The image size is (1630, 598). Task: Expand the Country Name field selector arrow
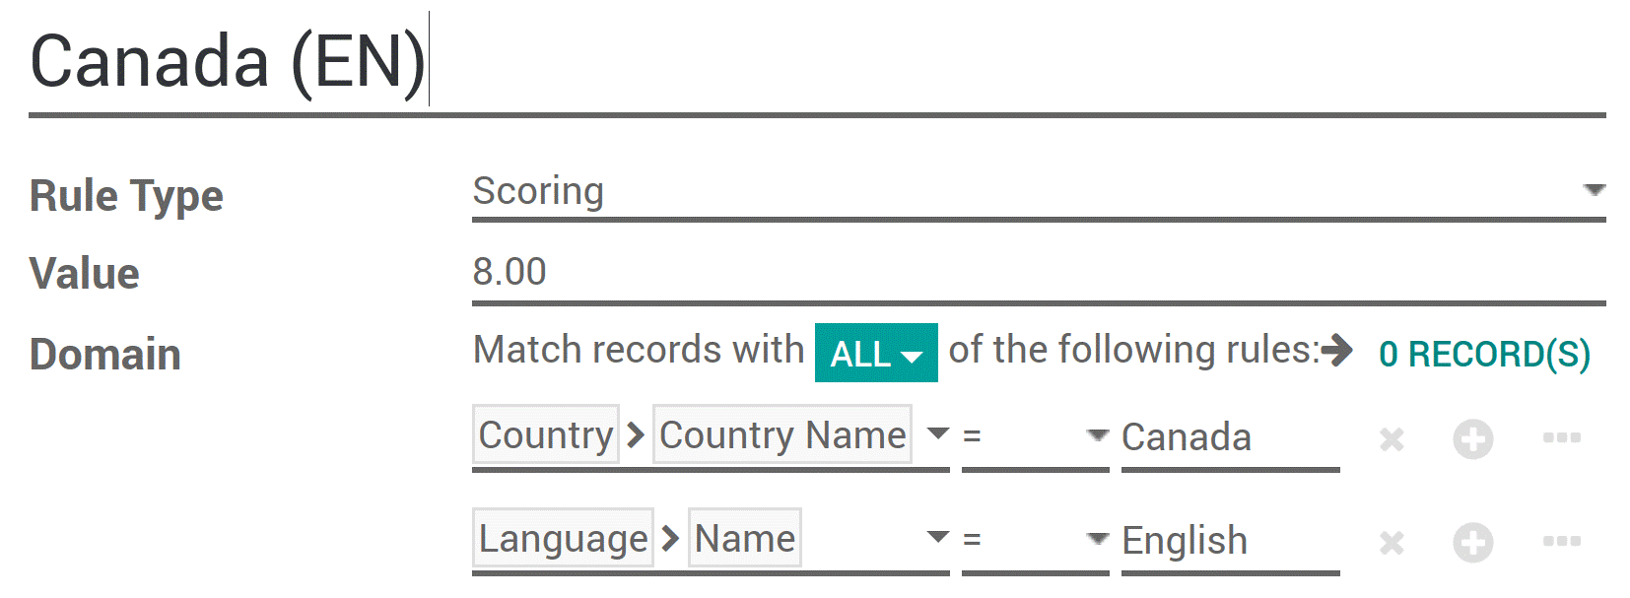(938, 433)
